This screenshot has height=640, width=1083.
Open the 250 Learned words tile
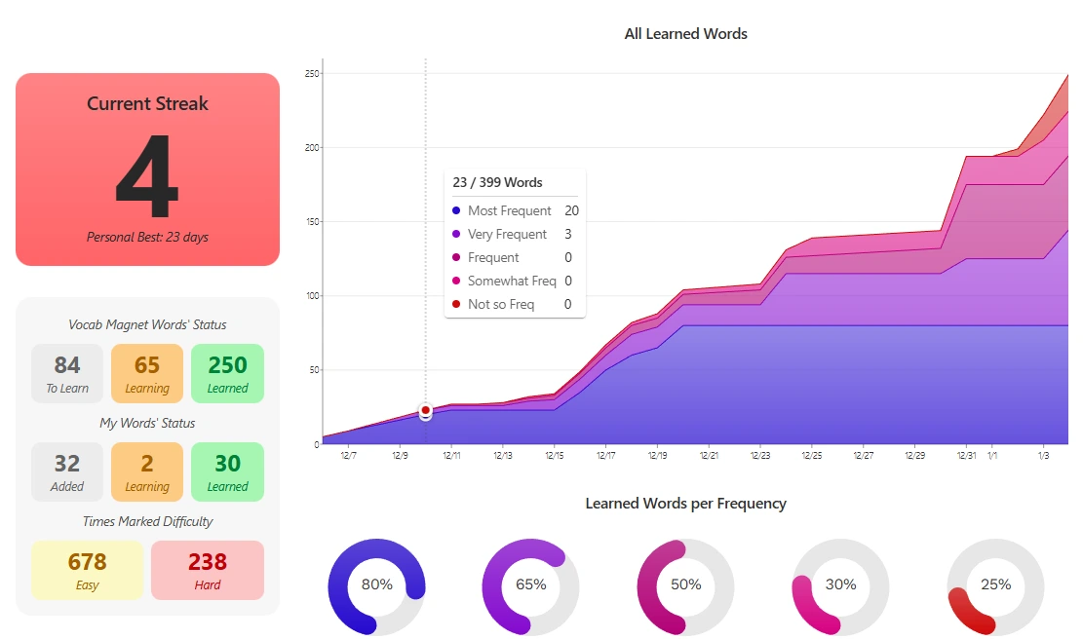(227, 373)
